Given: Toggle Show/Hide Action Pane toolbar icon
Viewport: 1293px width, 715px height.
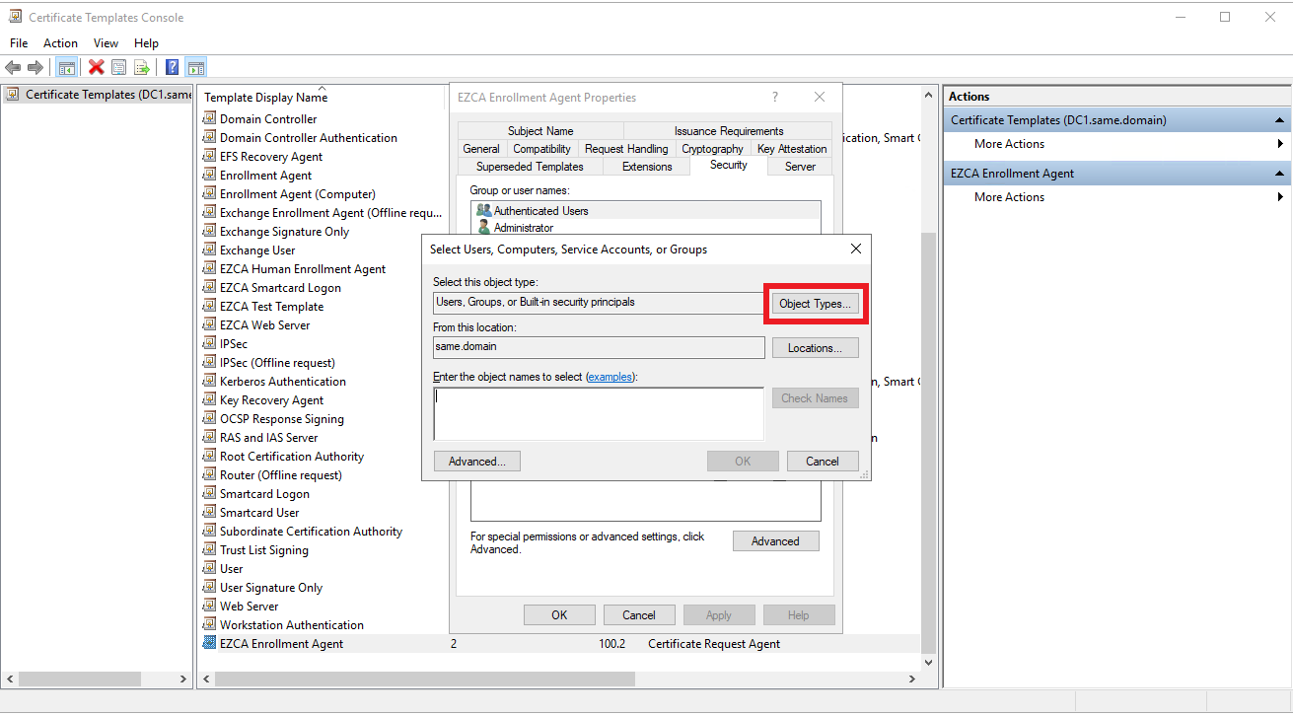Looking at the screenshot, I should click(196, 67).
